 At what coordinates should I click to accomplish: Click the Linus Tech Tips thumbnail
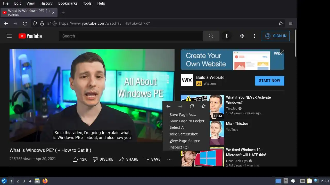[x=202, y=157]
